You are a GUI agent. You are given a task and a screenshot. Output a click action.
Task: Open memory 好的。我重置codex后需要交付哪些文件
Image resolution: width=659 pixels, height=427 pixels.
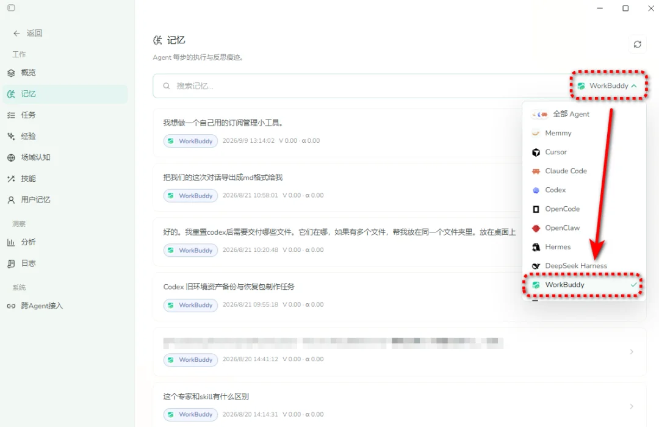336,242
